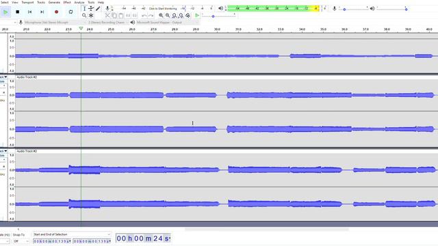Open the View menu
438x246 pixels.
tap(15, 2)
